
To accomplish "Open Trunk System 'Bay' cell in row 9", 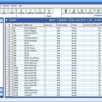I will (64, 48).
